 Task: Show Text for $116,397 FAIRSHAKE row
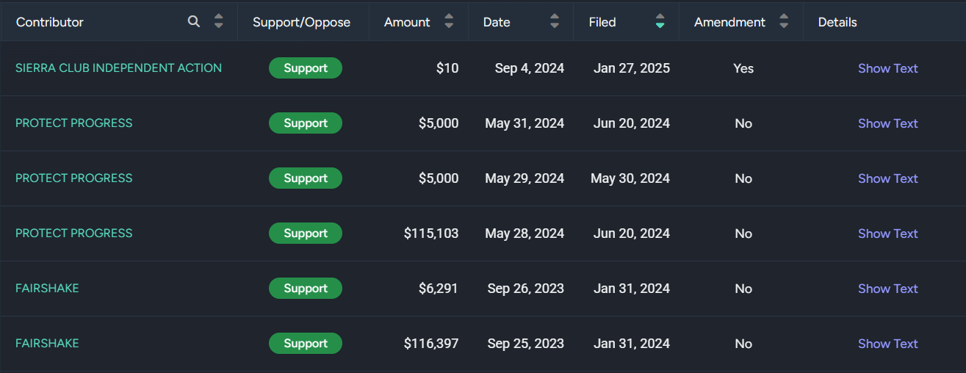pos(887,344)
